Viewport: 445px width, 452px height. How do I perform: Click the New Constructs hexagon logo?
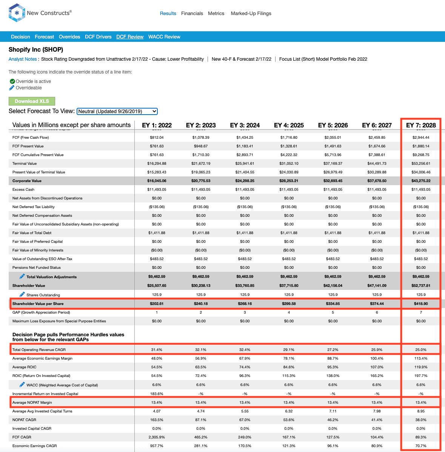(x=17, y=13)
